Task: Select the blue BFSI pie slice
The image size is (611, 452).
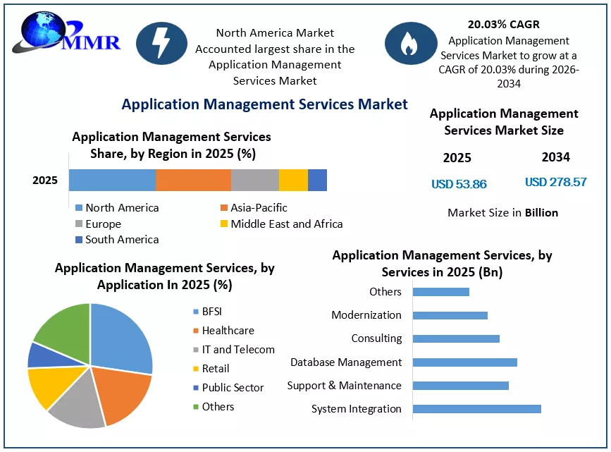Action: (x=121, y=339)
